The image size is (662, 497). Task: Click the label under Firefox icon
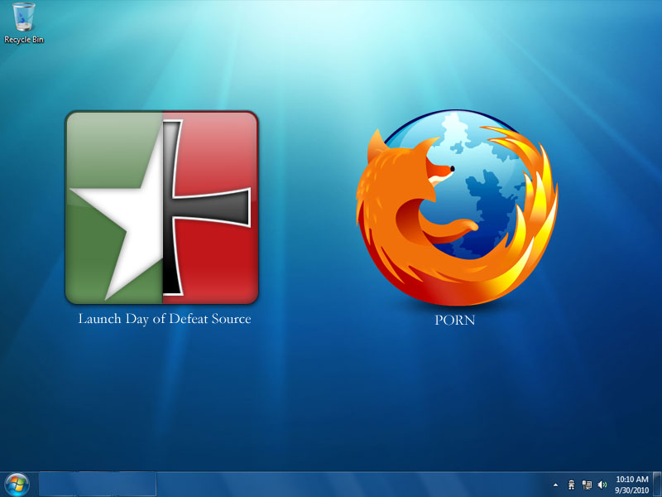(x=454, y=320)
